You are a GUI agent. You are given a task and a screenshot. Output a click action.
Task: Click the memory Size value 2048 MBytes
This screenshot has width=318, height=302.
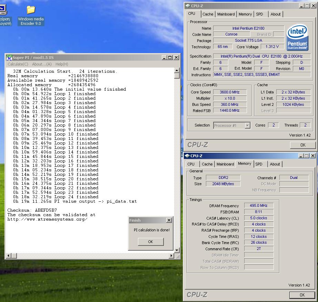click(223, 184)
